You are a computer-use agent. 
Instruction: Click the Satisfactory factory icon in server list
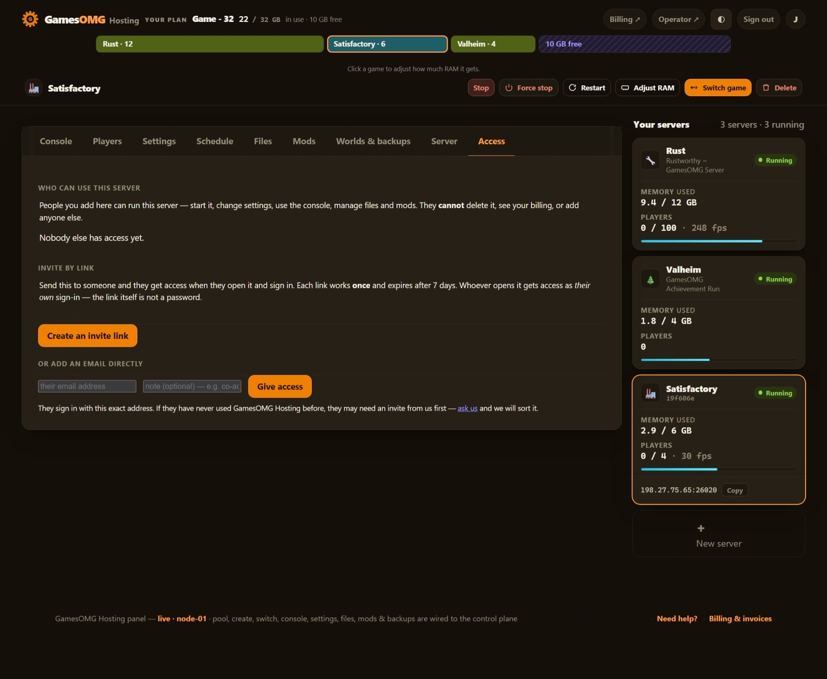click(x=650, y=393)
